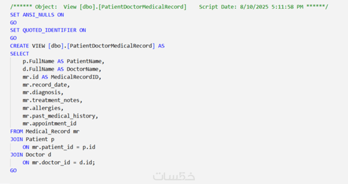Click the mr.allergies column line
This screenshot has height=184, width=348.
(x=43, y=108)
